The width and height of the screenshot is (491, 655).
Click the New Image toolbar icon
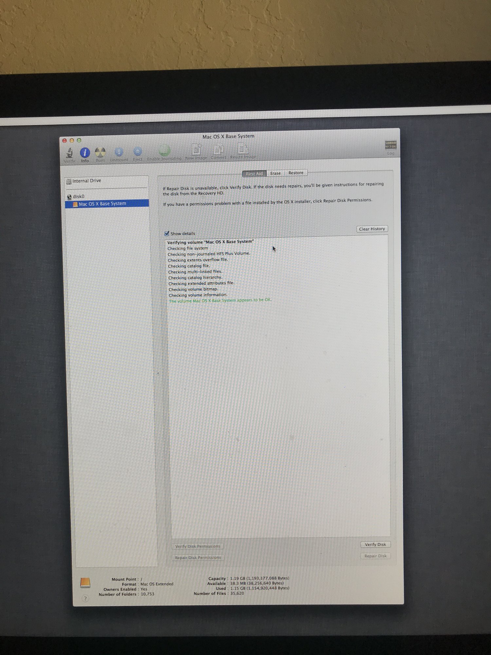pyautogui.click(x=196, y=149)
